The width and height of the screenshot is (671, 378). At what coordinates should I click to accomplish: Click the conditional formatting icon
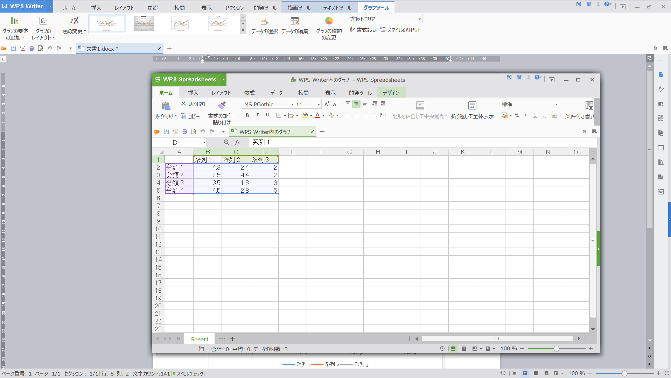(589, 105)
